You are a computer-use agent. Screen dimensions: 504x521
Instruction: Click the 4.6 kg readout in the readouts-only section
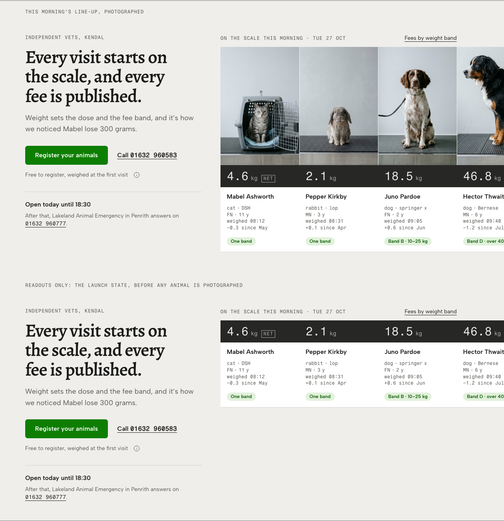[242, 331]
